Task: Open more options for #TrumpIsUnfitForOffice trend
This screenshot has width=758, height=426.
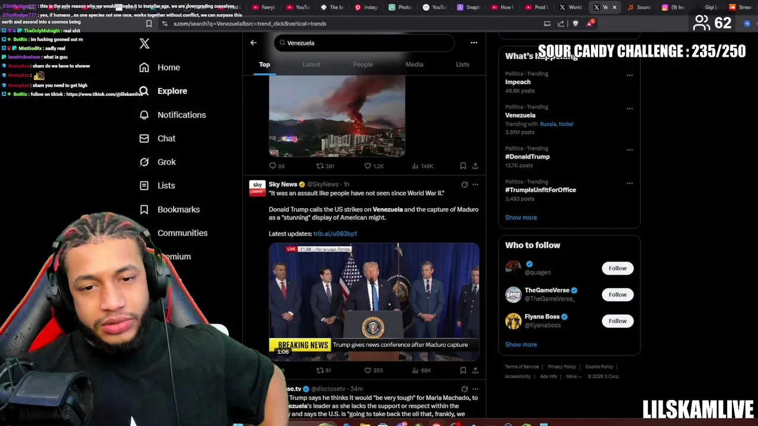Action: (629, 183)
